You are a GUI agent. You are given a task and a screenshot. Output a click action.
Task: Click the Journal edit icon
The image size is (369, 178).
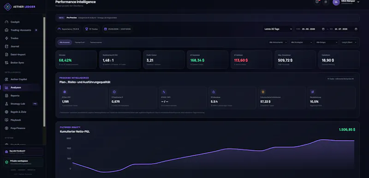coord(6,46)
